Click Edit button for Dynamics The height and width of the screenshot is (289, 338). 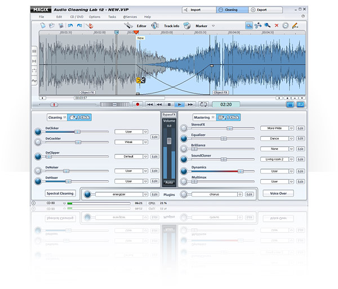point(300,171)
